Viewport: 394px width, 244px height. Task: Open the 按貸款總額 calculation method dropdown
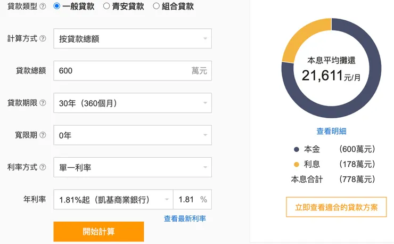coord(133,39)
